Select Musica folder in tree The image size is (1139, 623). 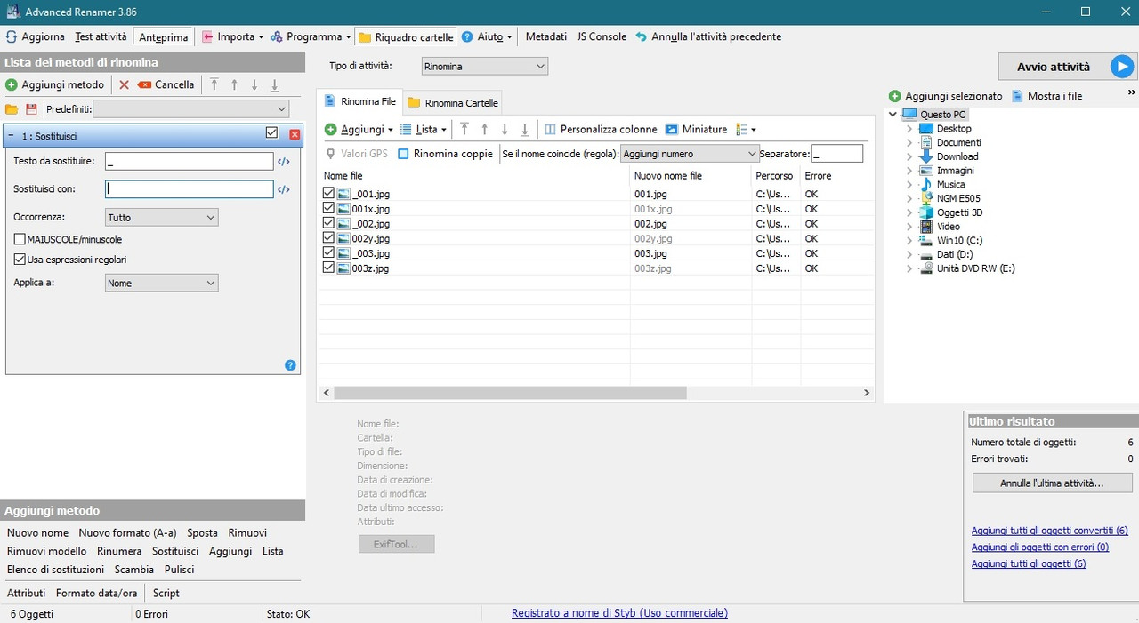950,184
